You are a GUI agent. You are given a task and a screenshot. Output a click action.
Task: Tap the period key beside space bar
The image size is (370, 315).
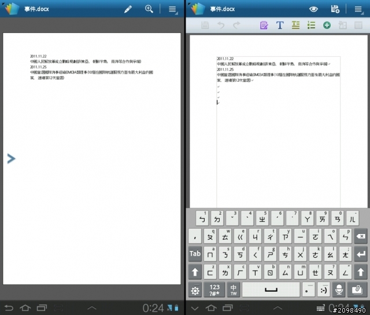(x=308, y=290)
